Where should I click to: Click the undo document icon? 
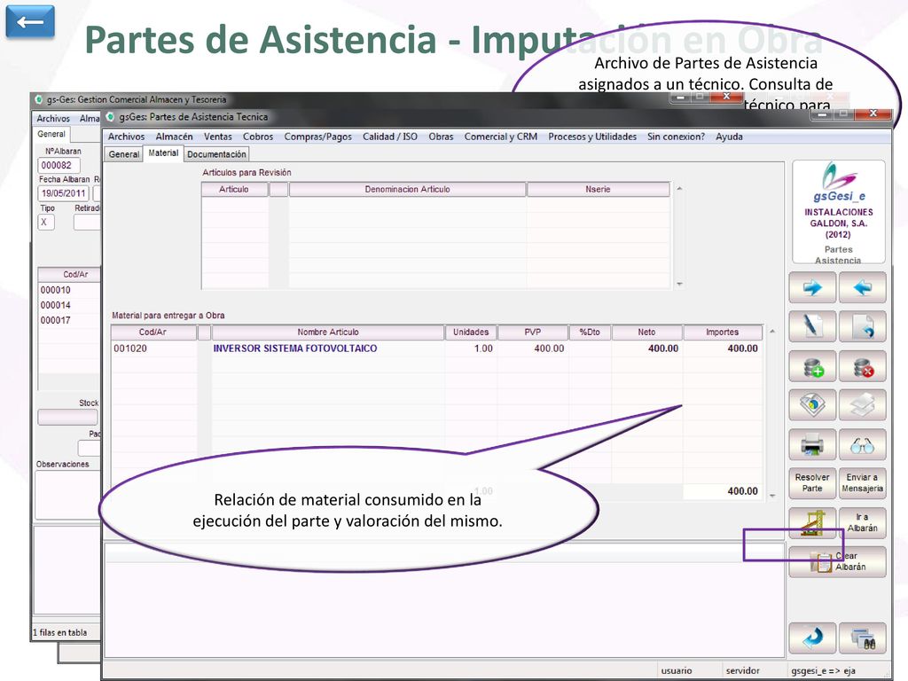[x=862, y=326]
